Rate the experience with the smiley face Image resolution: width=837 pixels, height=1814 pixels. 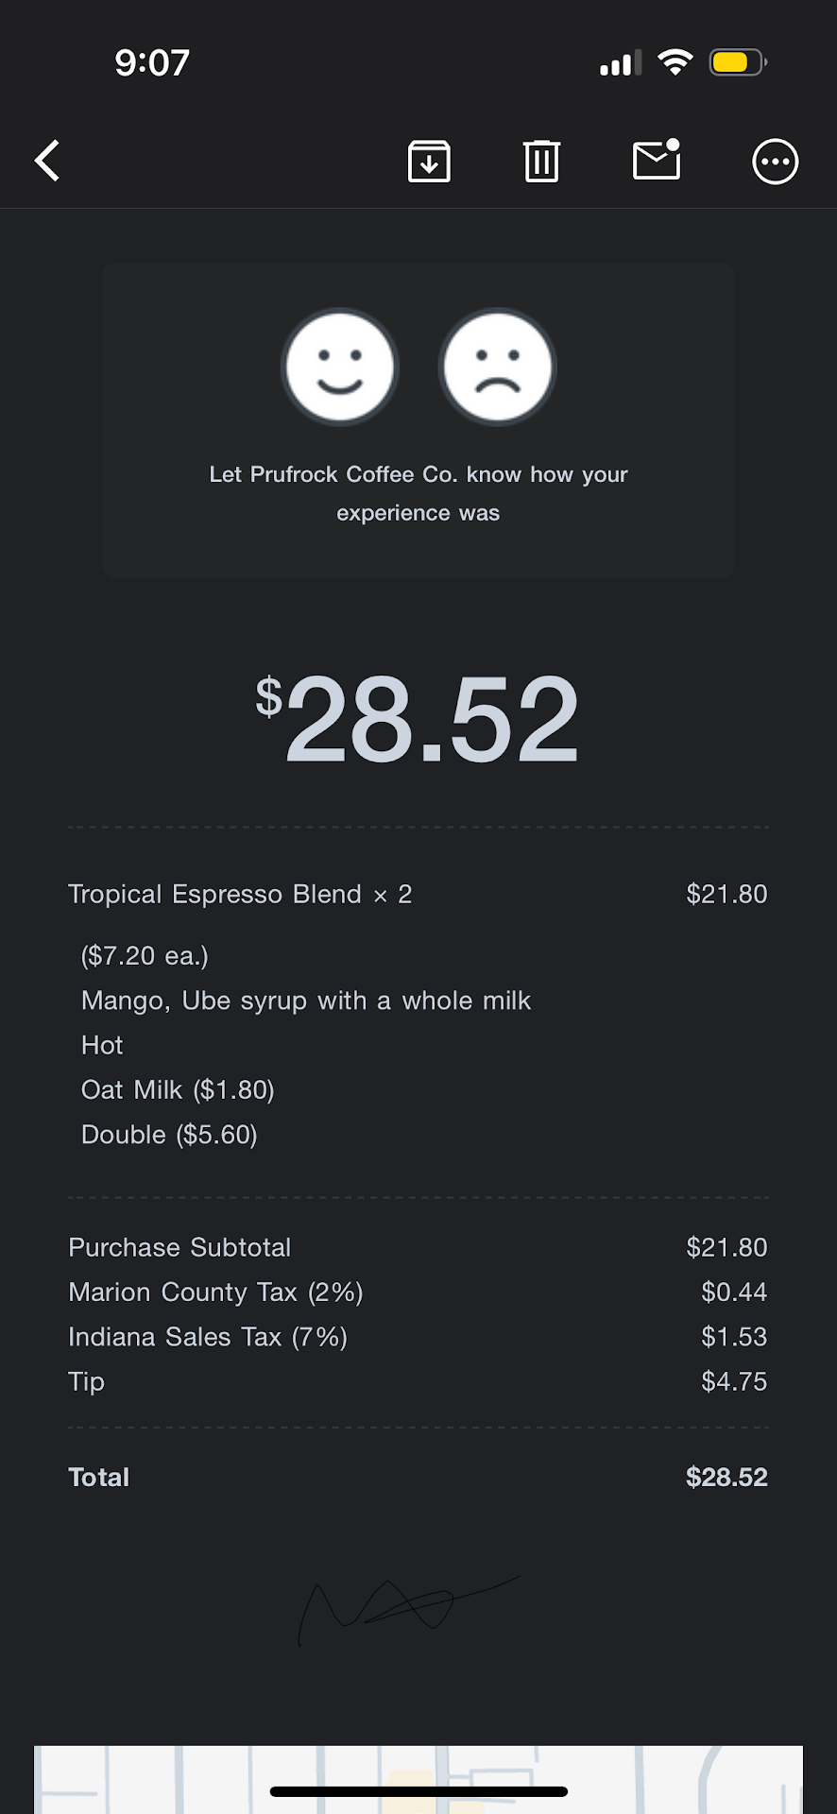(x=340, y=367)
